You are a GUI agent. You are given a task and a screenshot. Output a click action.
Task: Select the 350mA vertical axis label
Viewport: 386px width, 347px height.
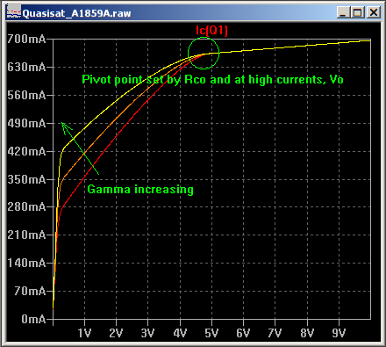click(26, 179)
